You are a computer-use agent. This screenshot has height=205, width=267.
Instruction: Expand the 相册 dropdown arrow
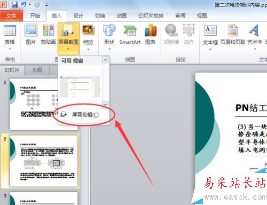pyautogui.click(x=88, y=49)
